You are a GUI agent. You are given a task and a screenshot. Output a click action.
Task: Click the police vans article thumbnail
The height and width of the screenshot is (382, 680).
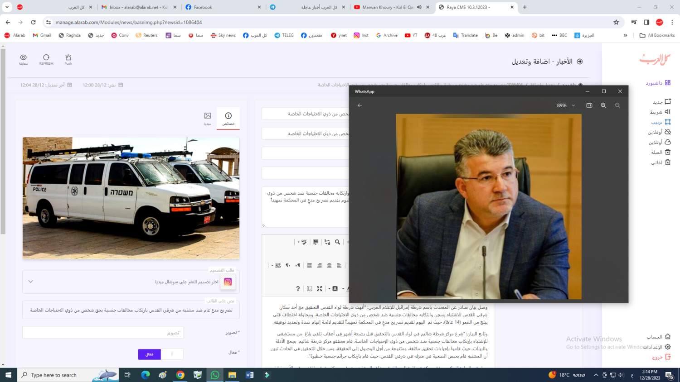click(x=131, y=198)
